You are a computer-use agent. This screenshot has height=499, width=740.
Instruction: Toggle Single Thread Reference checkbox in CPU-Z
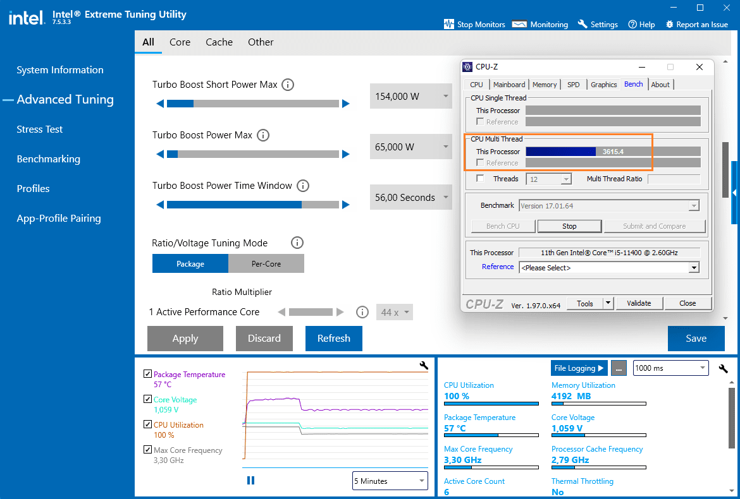click(x=481, y=121)
